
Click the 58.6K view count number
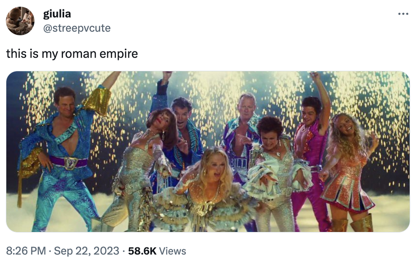coord(142,250)
